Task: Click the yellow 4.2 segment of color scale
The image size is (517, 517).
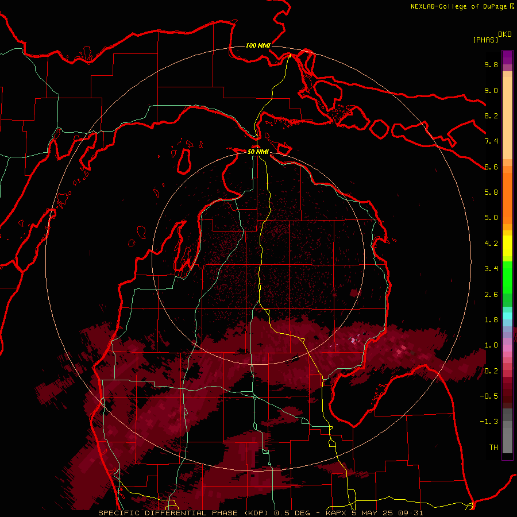Action: click(507, 245)
